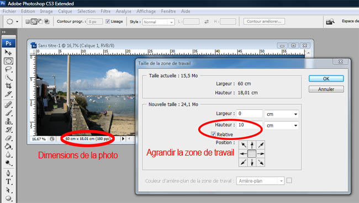
Task: Swap width and height with the arrows icon
Action: click(x=207, y=22)
